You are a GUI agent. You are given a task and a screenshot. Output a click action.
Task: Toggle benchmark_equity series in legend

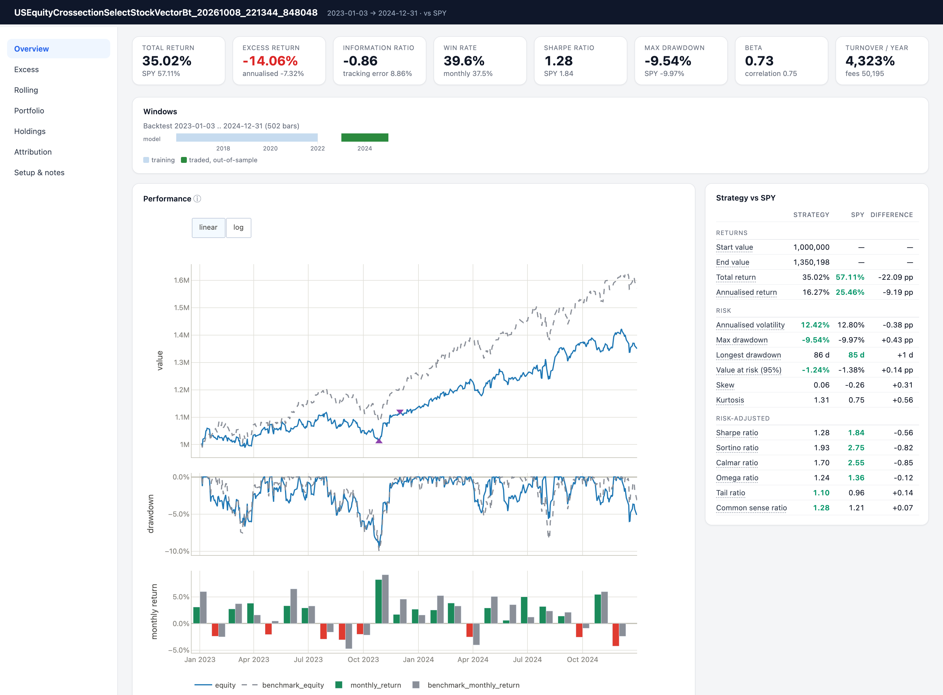283,685
